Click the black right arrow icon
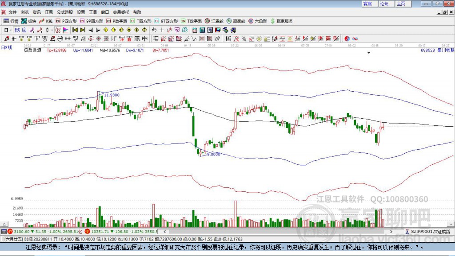The image size is (455, 256). (98, 30)
